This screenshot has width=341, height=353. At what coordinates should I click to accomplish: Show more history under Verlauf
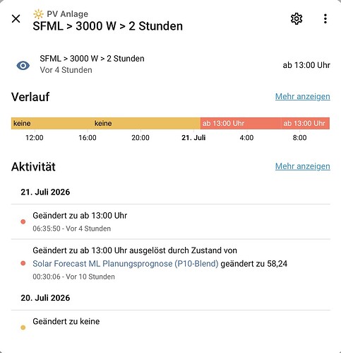click(x=303, y=96)
